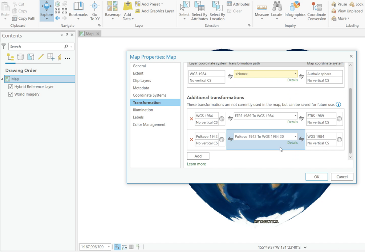Switch to List By Data Source
365x252 pixels.
20,57
